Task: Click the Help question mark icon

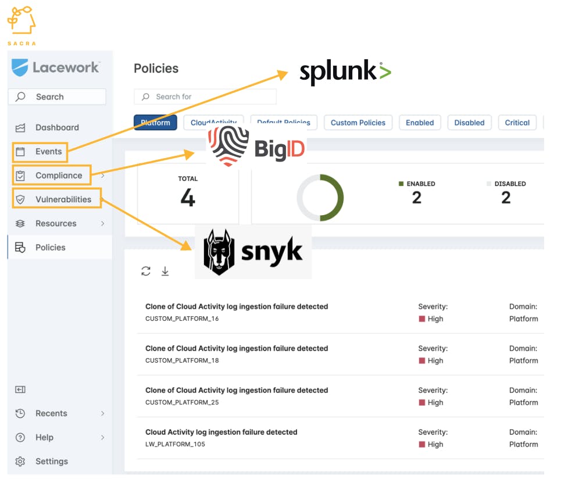Action: pyautogui.click(x=20, y=438)
